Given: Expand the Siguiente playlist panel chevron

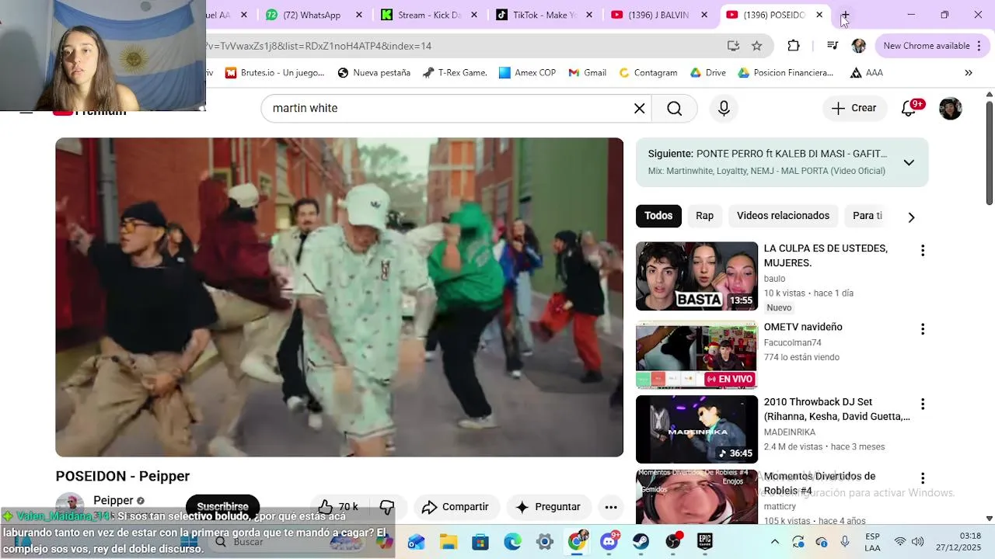Looking at the screenshot, I should click(909, 162).
